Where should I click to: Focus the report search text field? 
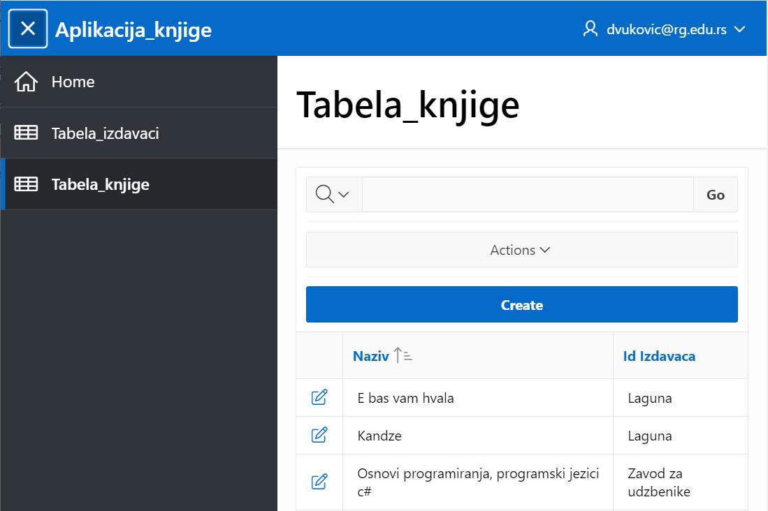click(528, 195)
